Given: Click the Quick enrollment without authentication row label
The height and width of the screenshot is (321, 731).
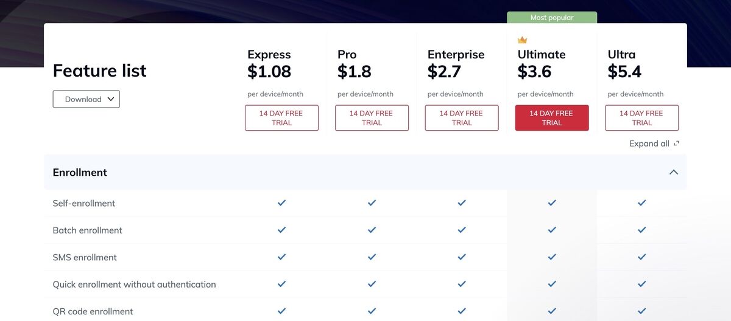Looking at the screenshot, I should (134, 284).
